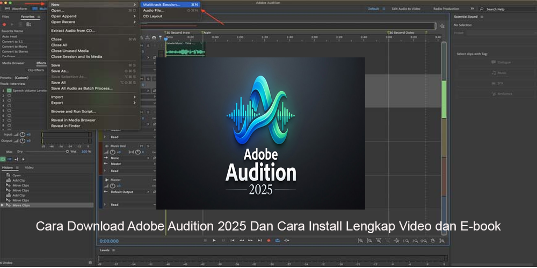Image resolution: width=537 pixels, height=268 pixels.
Task: Click the Clip Effects button
Action: pos(36,70)
